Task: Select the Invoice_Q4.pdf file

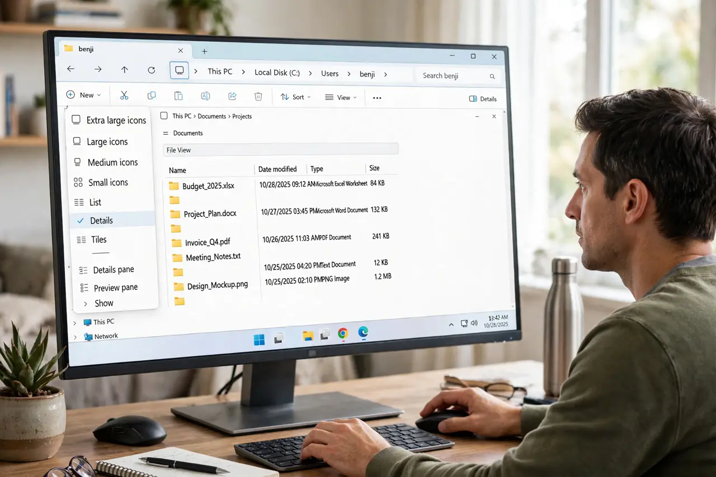Action: coord(208,242)
